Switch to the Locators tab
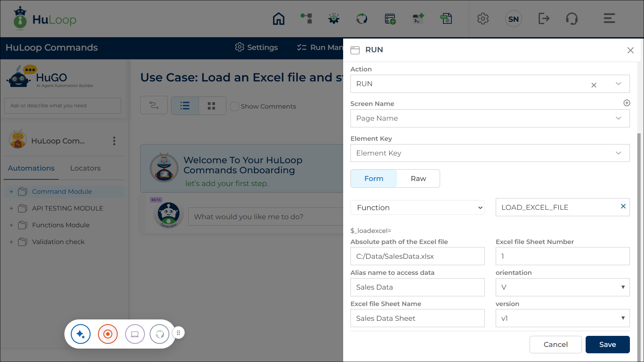Image resolution: width=644 pixels, height=362 pixels. point(85,168)
